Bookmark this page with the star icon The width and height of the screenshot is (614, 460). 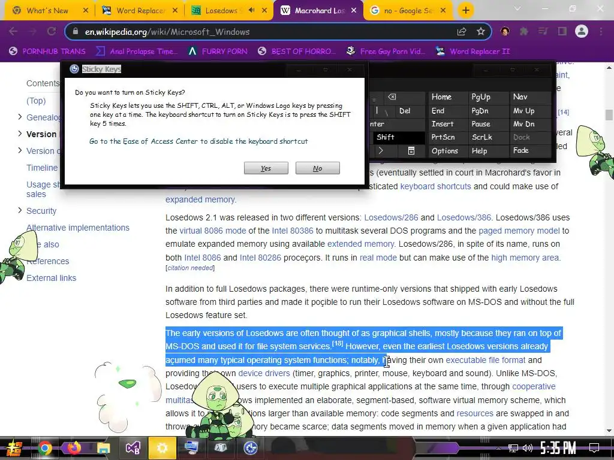tap(481, 32)
